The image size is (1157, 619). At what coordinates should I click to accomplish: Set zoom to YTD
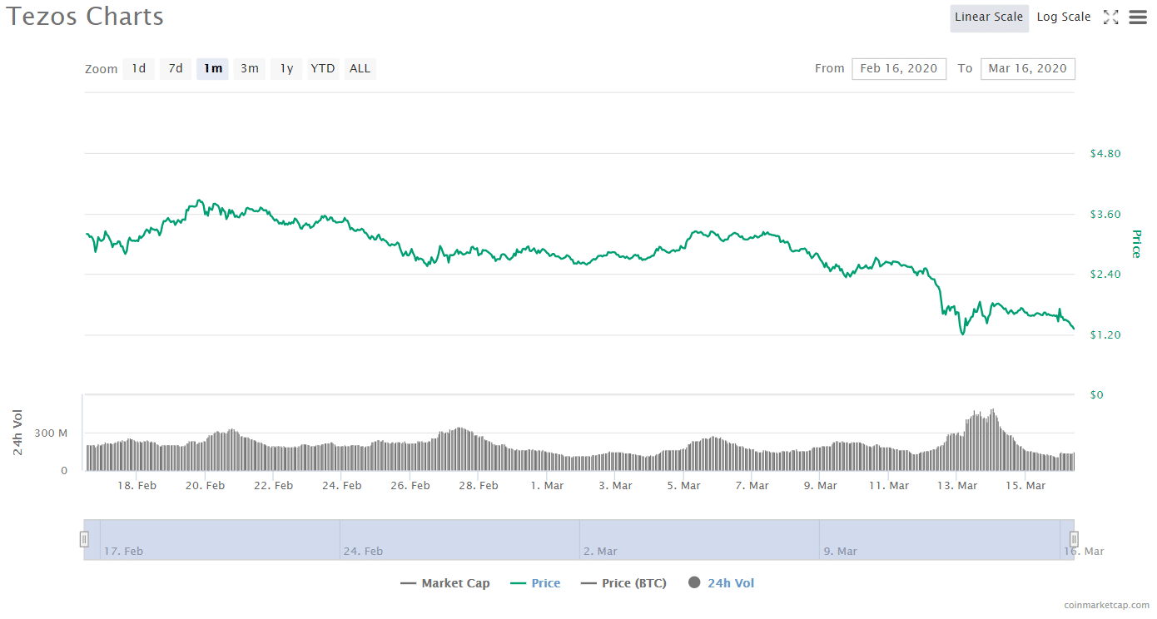point(323,69)
